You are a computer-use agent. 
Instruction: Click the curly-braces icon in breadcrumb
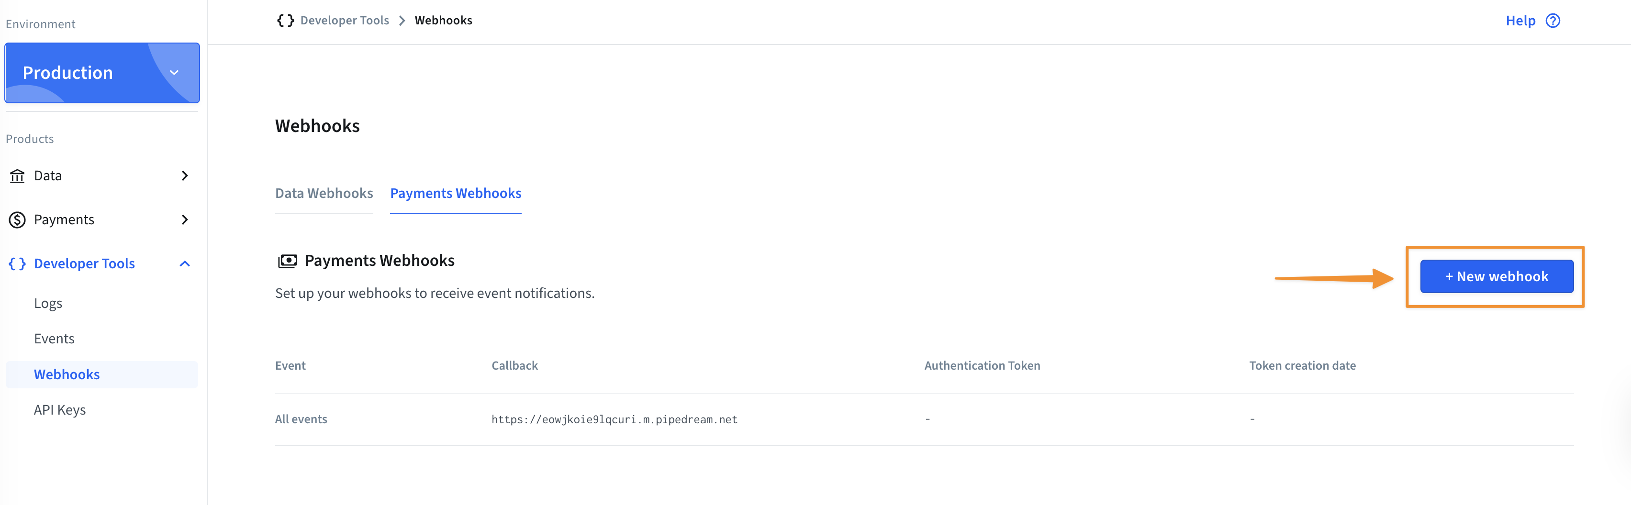click(x=286, y=20)
